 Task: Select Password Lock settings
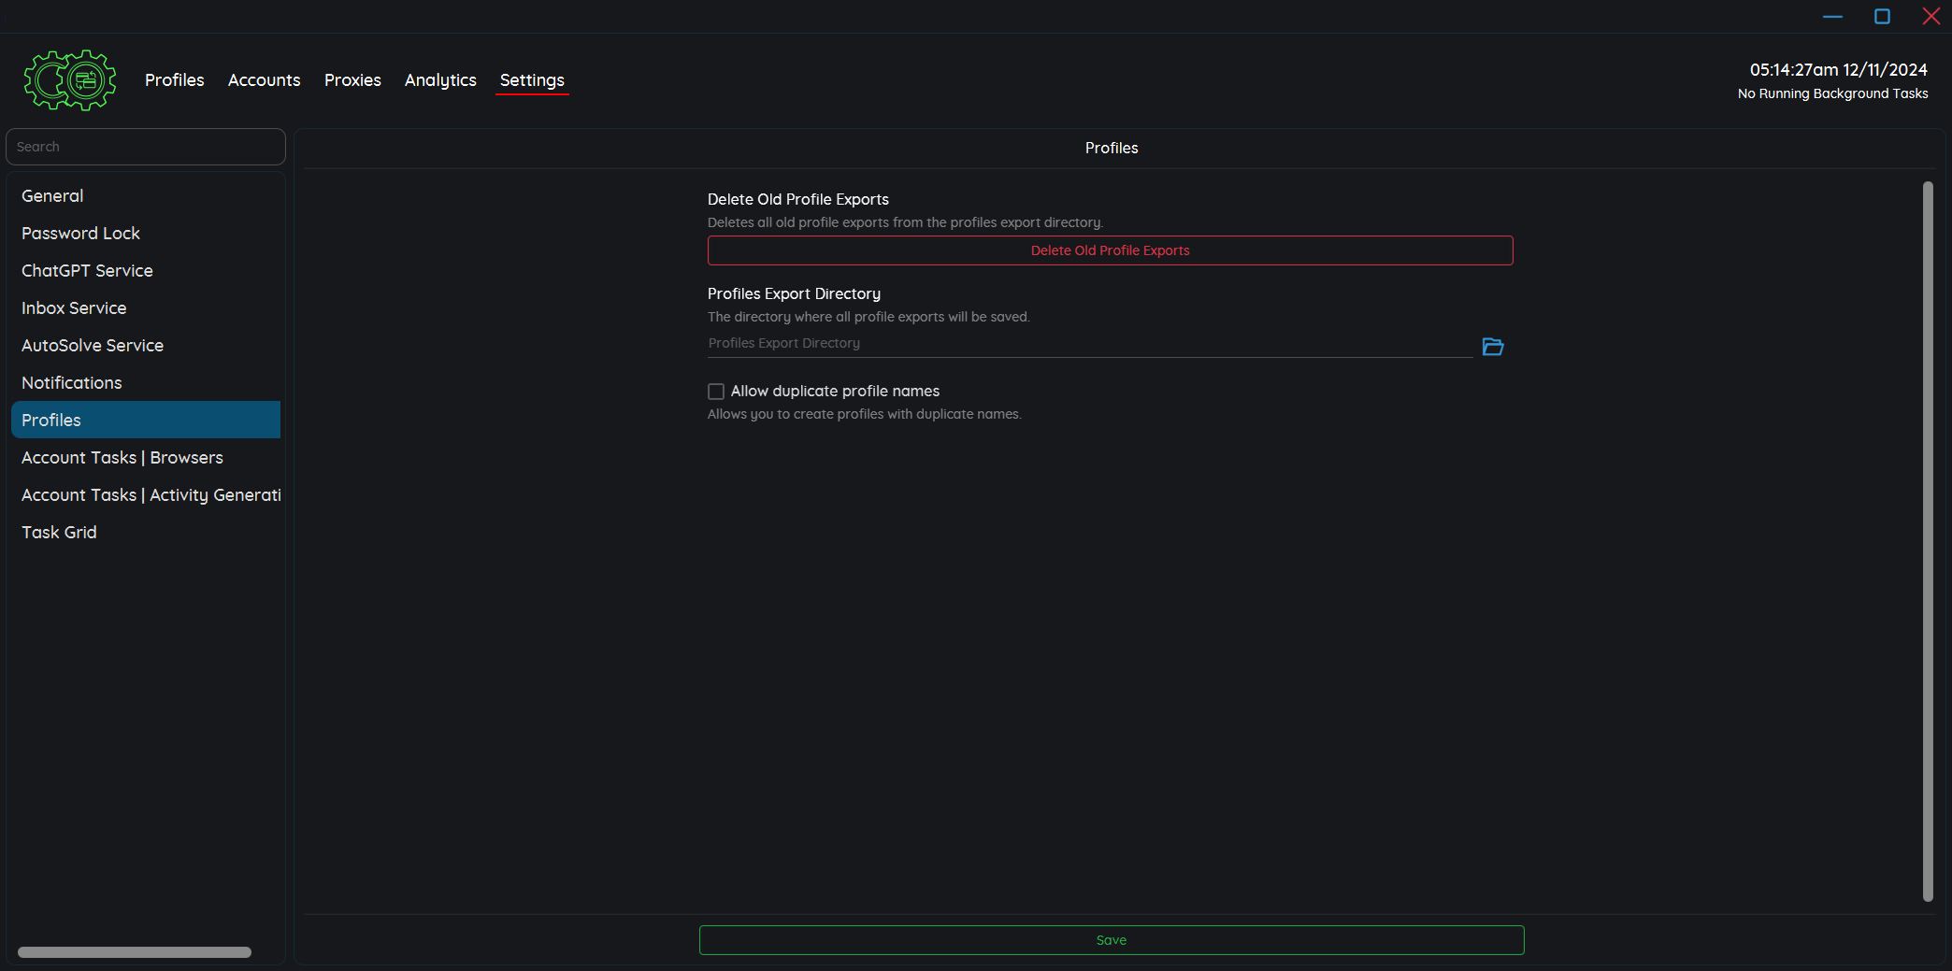(x=80, y=234)
